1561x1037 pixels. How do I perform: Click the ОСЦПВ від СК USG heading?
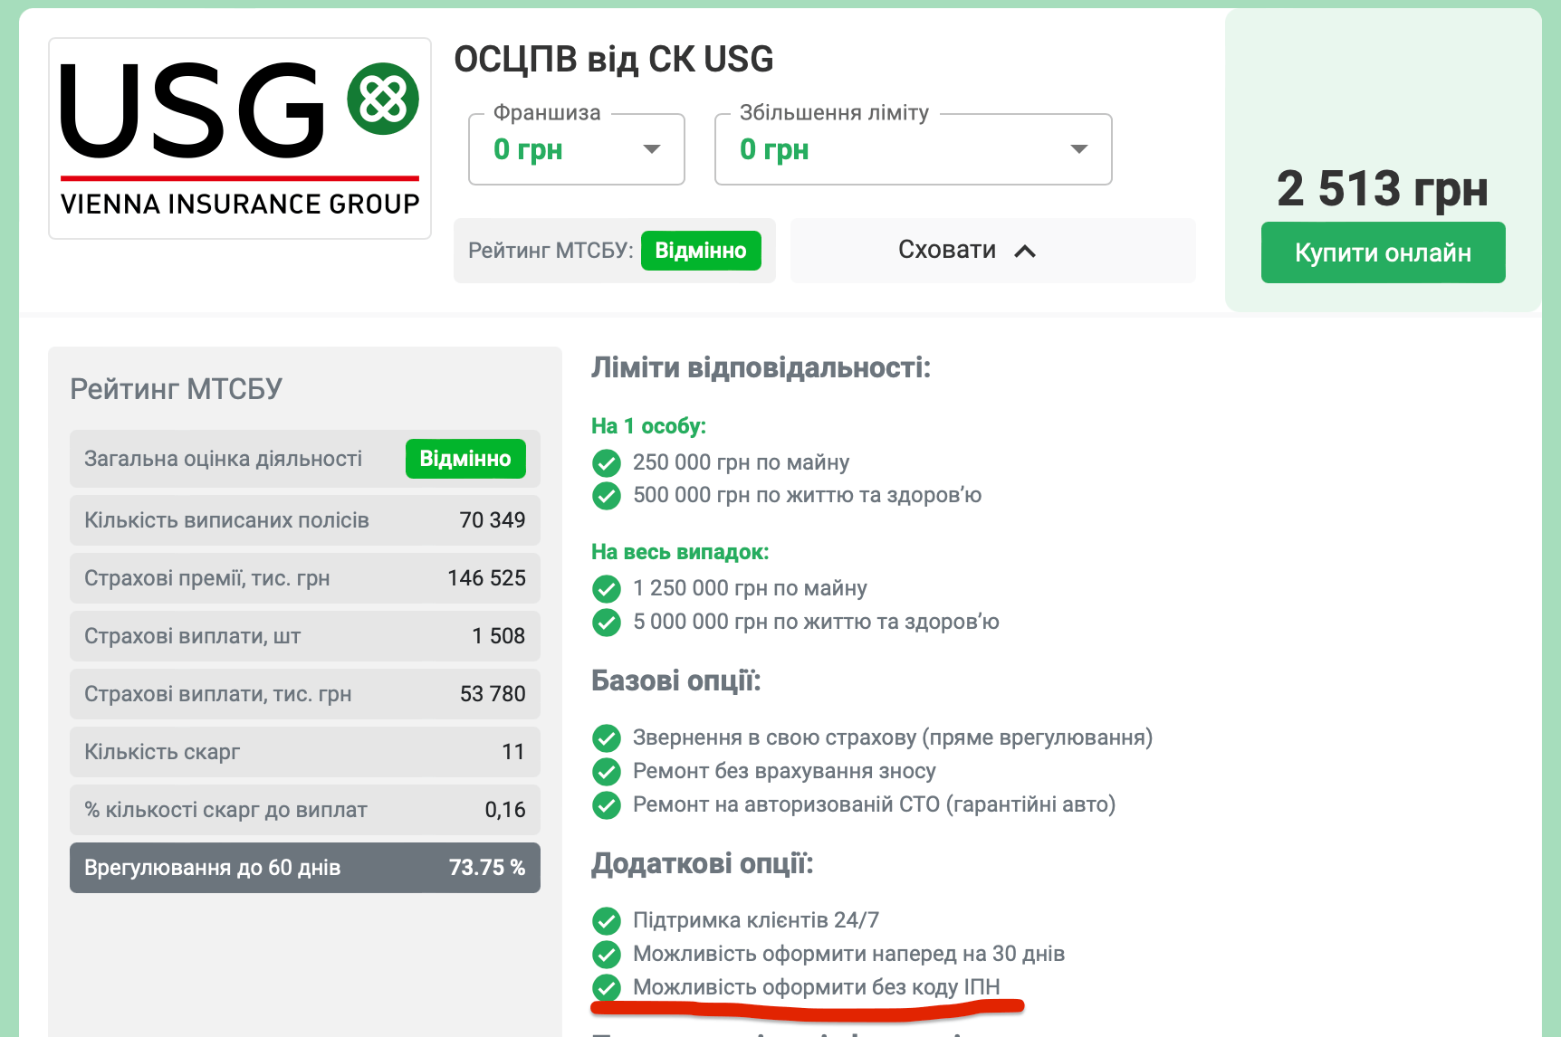pos(614,60)
